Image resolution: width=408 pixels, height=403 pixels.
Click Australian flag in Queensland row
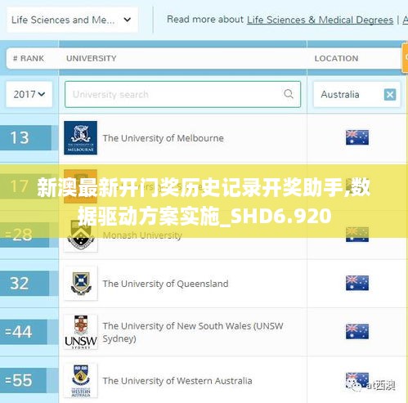point(357,283)
